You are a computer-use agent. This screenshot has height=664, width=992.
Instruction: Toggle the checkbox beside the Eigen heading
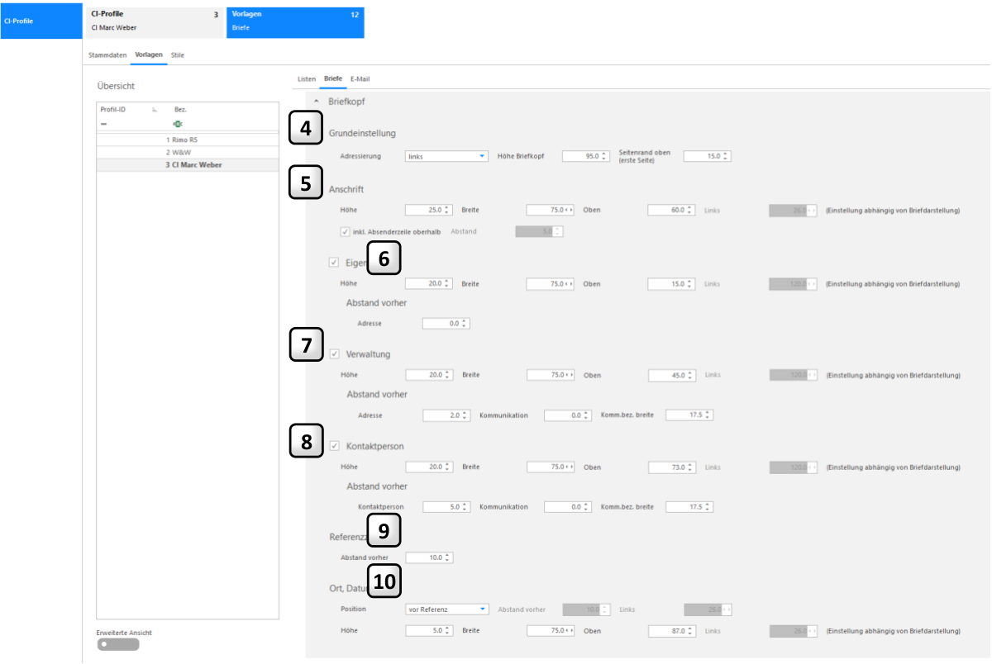coord(334,263)
